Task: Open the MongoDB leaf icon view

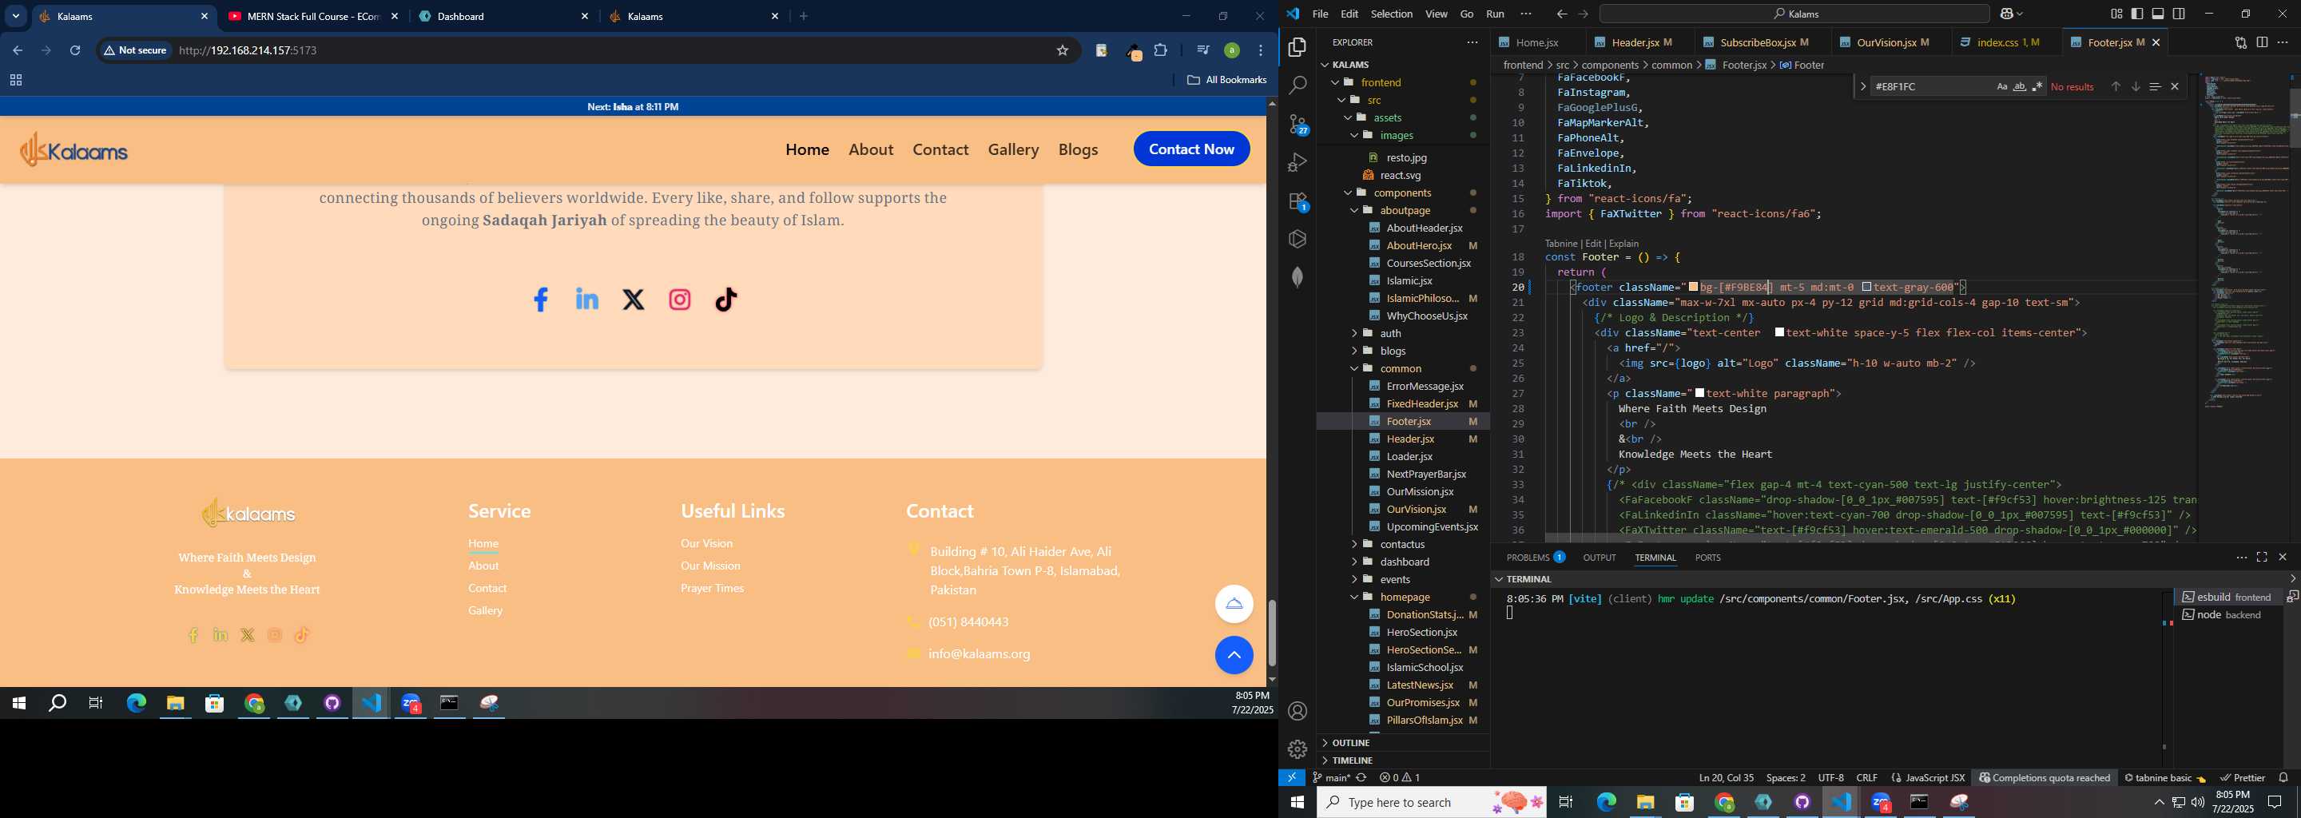Action: pyautogui.click(x=1298, y=277)
